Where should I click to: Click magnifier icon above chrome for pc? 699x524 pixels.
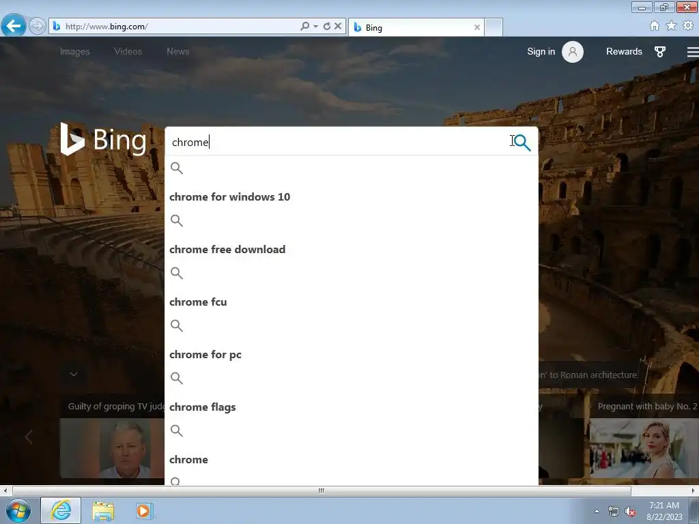177,325
